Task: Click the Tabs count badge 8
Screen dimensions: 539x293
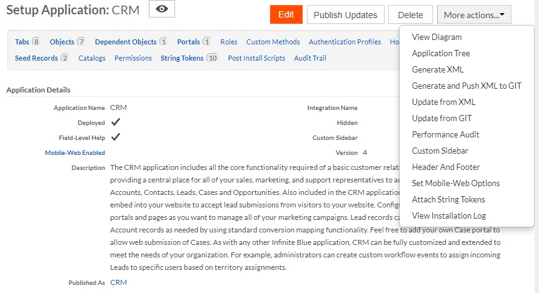Action: (36, 42)
